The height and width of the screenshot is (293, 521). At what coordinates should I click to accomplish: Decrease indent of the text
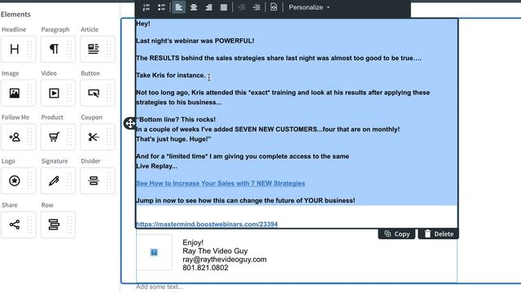pyautogui.click(x=242, y=7)
